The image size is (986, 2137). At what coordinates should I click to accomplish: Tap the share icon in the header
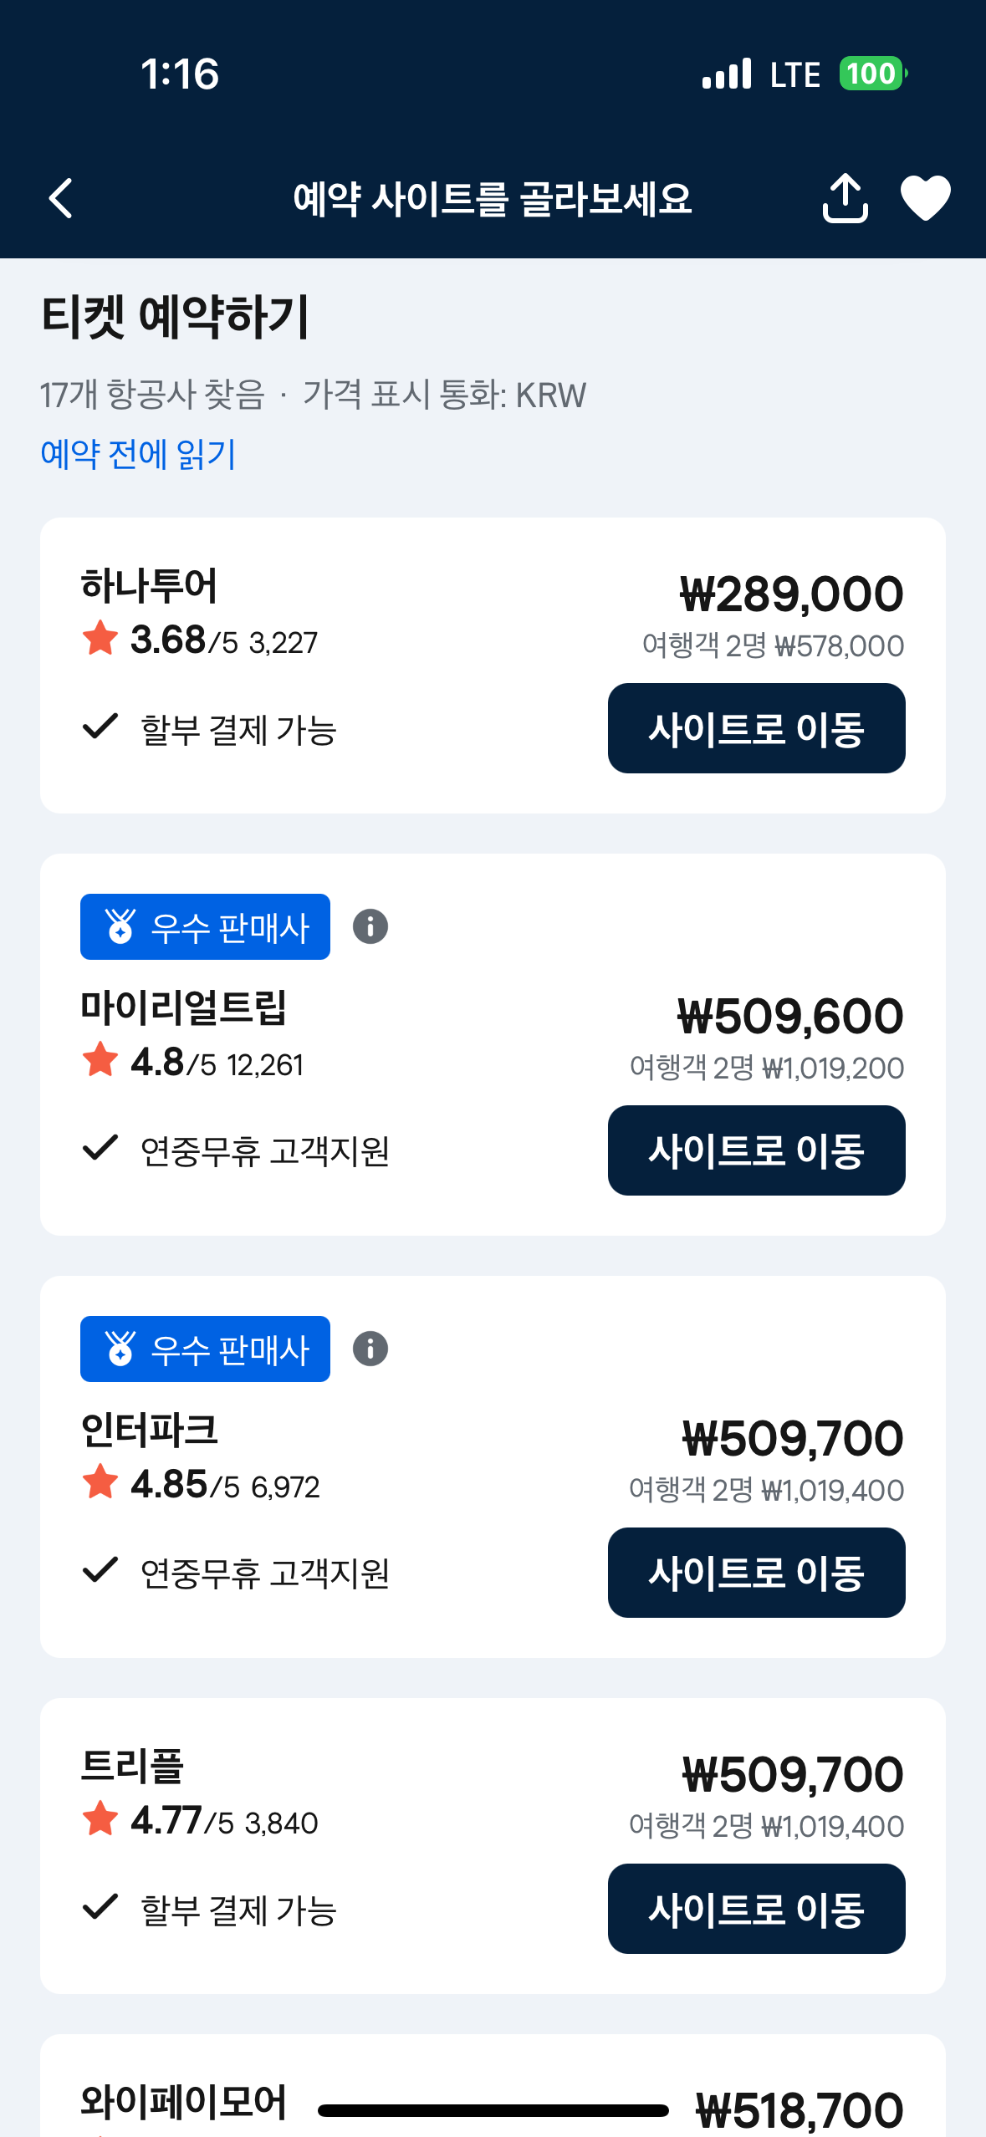click(x=845, y=198)
